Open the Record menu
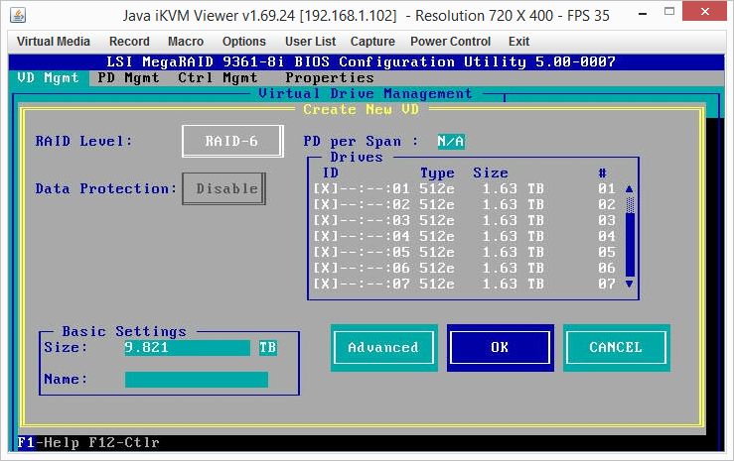734x461 pixels. [x=129, y=42]
